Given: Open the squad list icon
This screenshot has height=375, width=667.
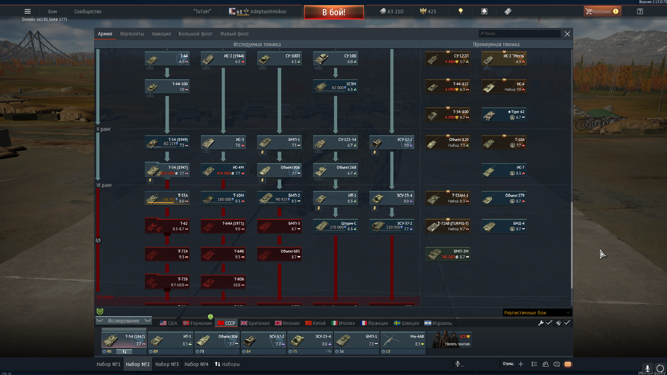Looking at the screenshot, I should [x=534, y=364].
